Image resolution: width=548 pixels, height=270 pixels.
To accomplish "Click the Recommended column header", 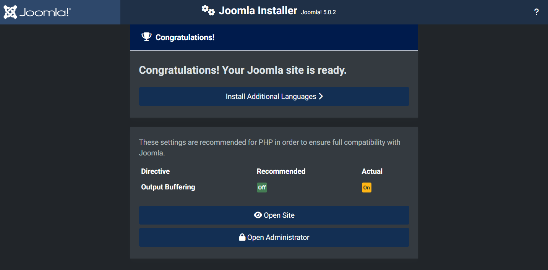I will pyautogui.click(x=281, y=171).
